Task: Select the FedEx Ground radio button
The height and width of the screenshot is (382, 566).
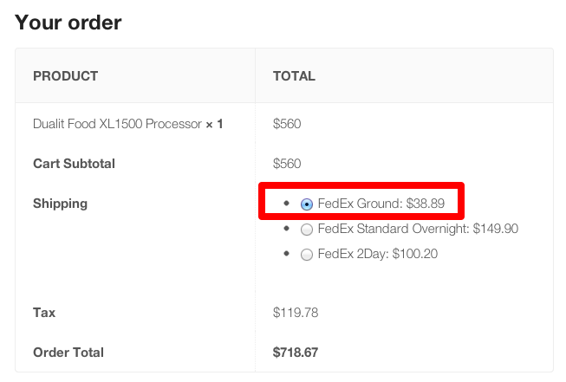Action: [x=306, y=204]
